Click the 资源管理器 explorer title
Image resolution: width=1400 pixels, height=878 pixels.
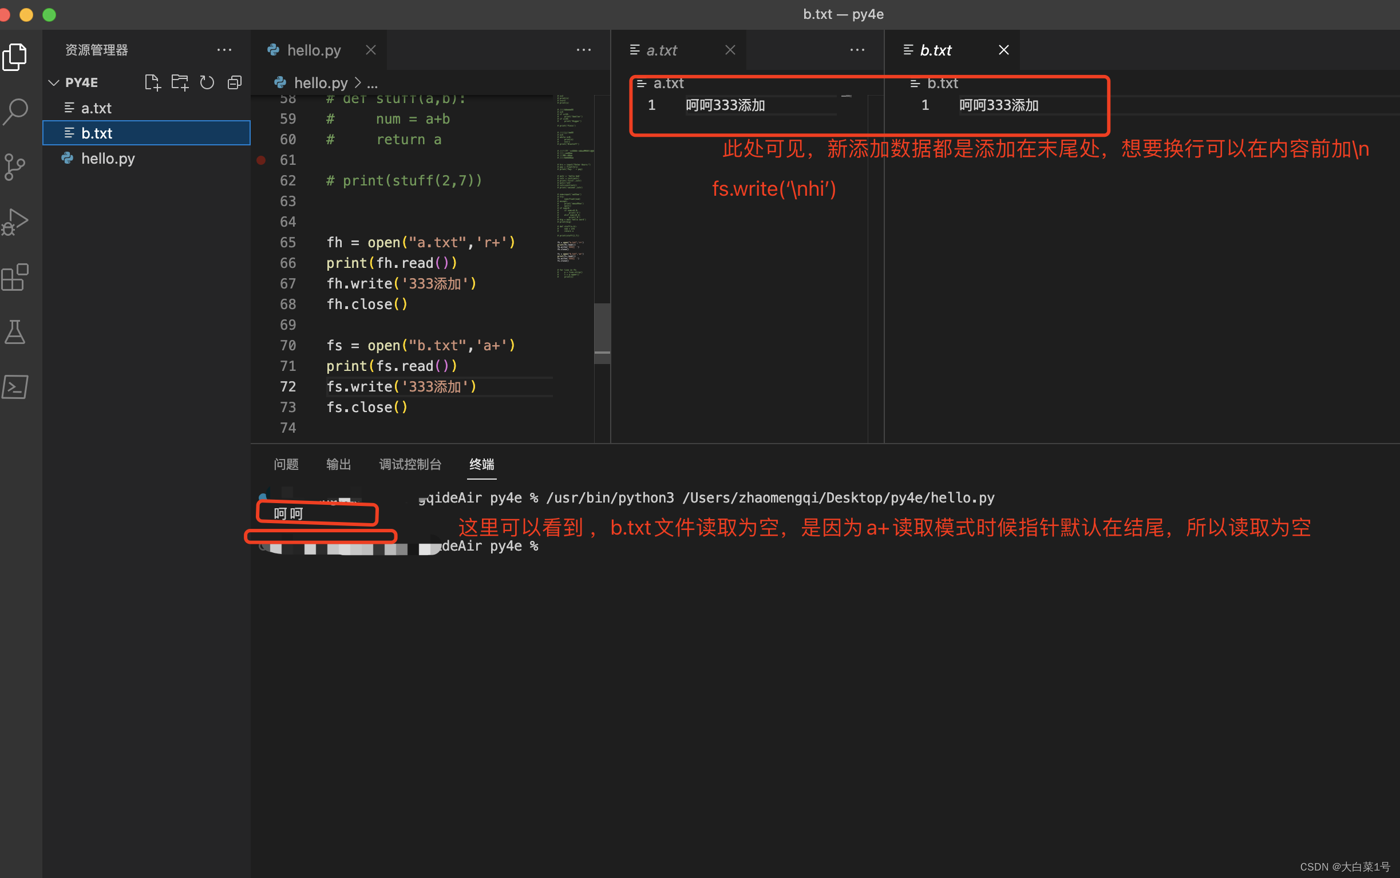click(96, 50)
